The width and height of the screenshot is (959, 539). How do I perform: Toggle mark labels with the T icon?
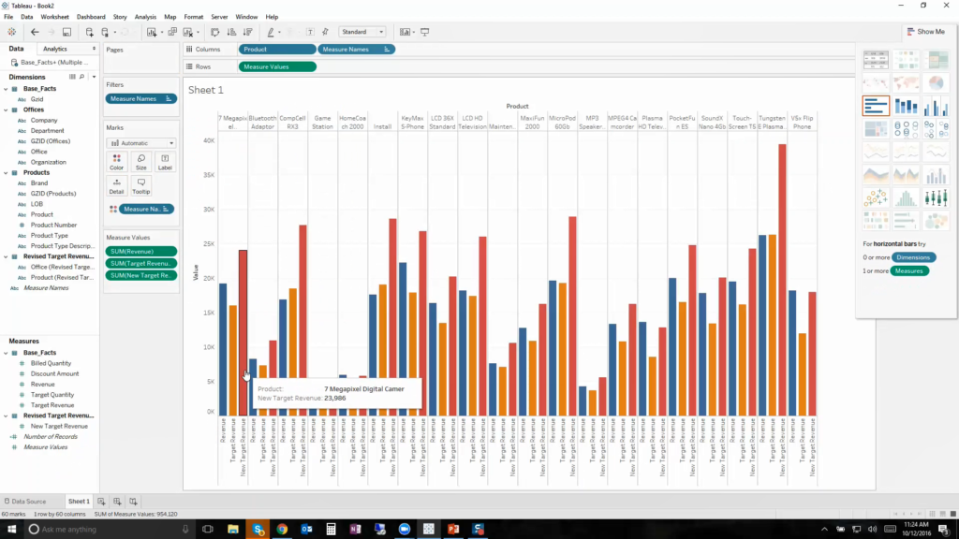coord(310,32)
